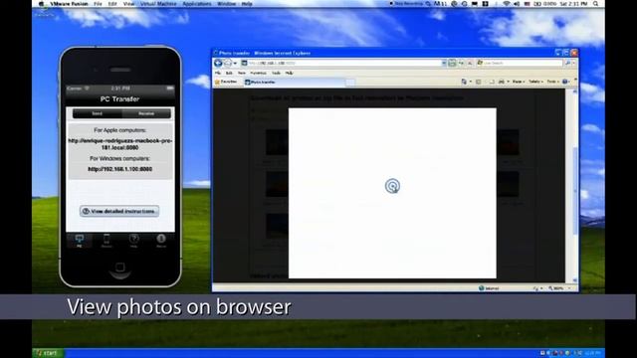The image size is (637, 358).
Task: Open the IE File menu
Action: tap(218, 73)
